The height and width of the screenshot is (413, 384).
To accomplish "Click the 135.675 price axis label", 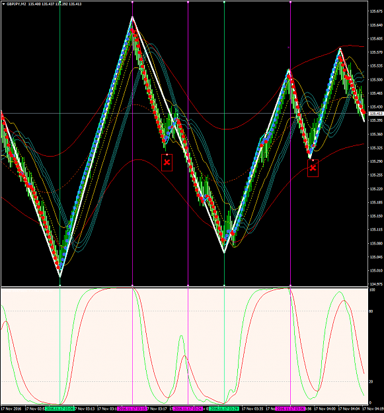I will pos(376,11).
